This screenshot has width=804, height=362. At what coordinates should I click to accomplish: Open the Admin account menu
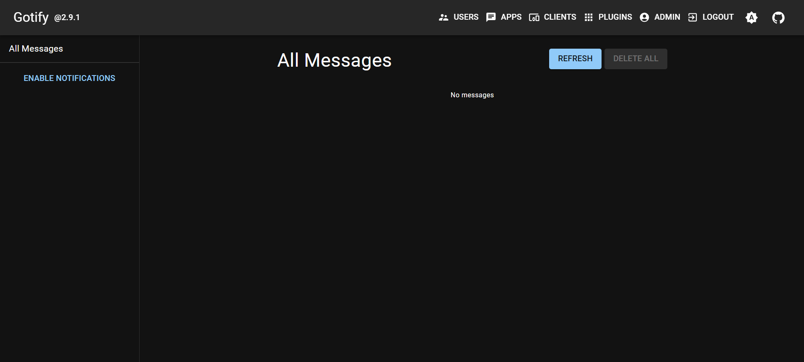tap(660, 17)
